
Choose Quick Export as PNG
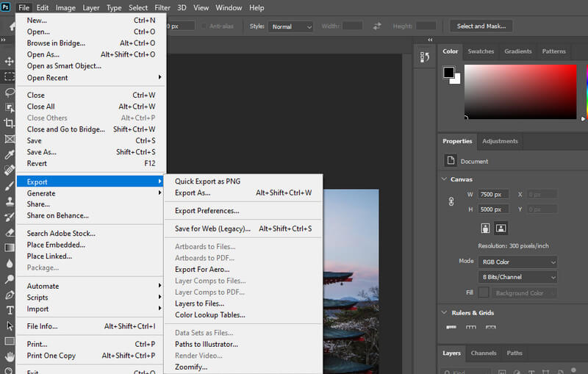(207, 181)
